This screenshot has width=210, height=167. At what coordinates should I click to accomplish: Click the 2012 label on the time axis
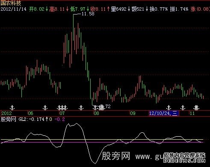(6, 113)
